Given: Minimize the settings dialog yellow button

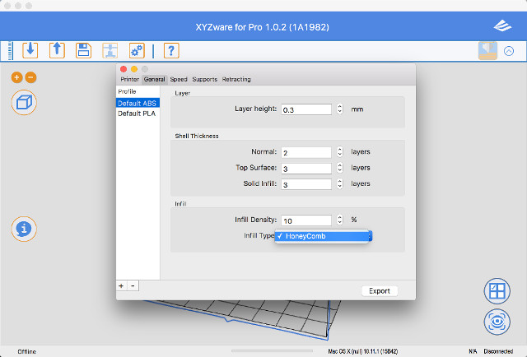Looking at the screenshot, I should coord(134,69).
